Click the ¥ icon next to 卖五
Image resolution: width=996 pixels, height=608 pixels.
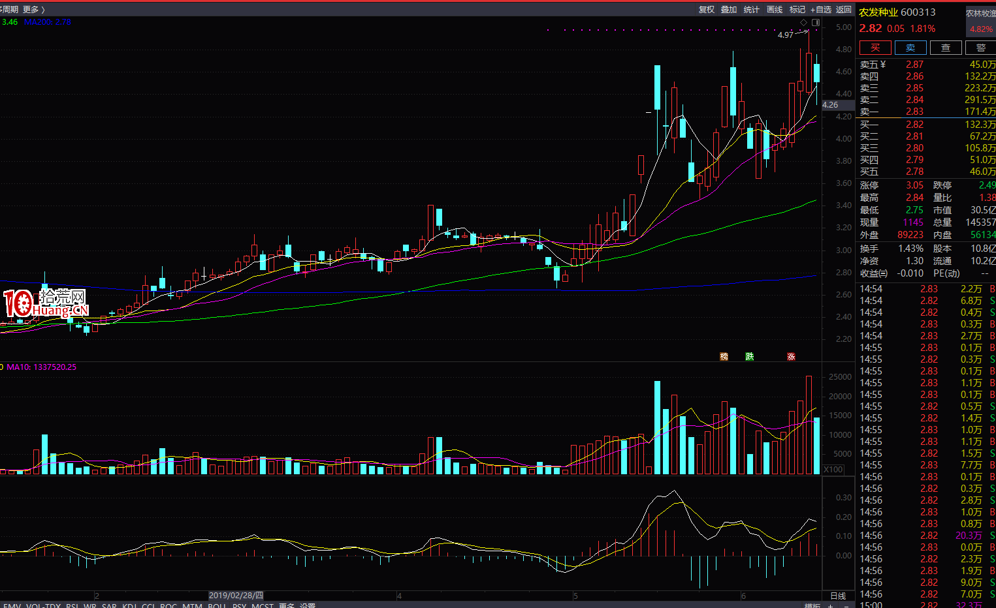883,65
